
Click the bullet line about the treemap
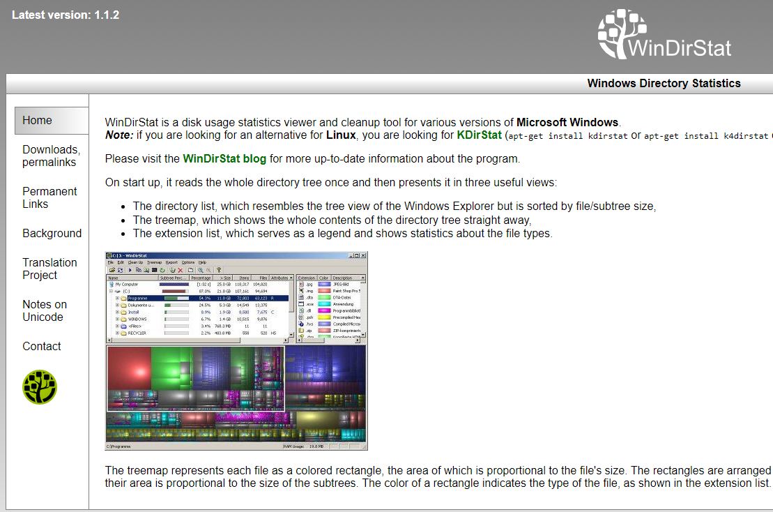pos(332,220)
